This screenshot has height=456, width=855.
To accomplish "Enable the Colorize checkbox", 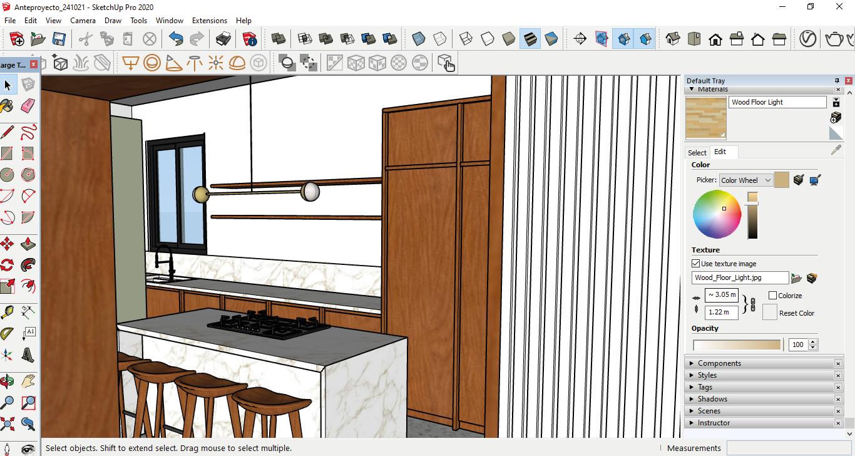I will point(772,296).
